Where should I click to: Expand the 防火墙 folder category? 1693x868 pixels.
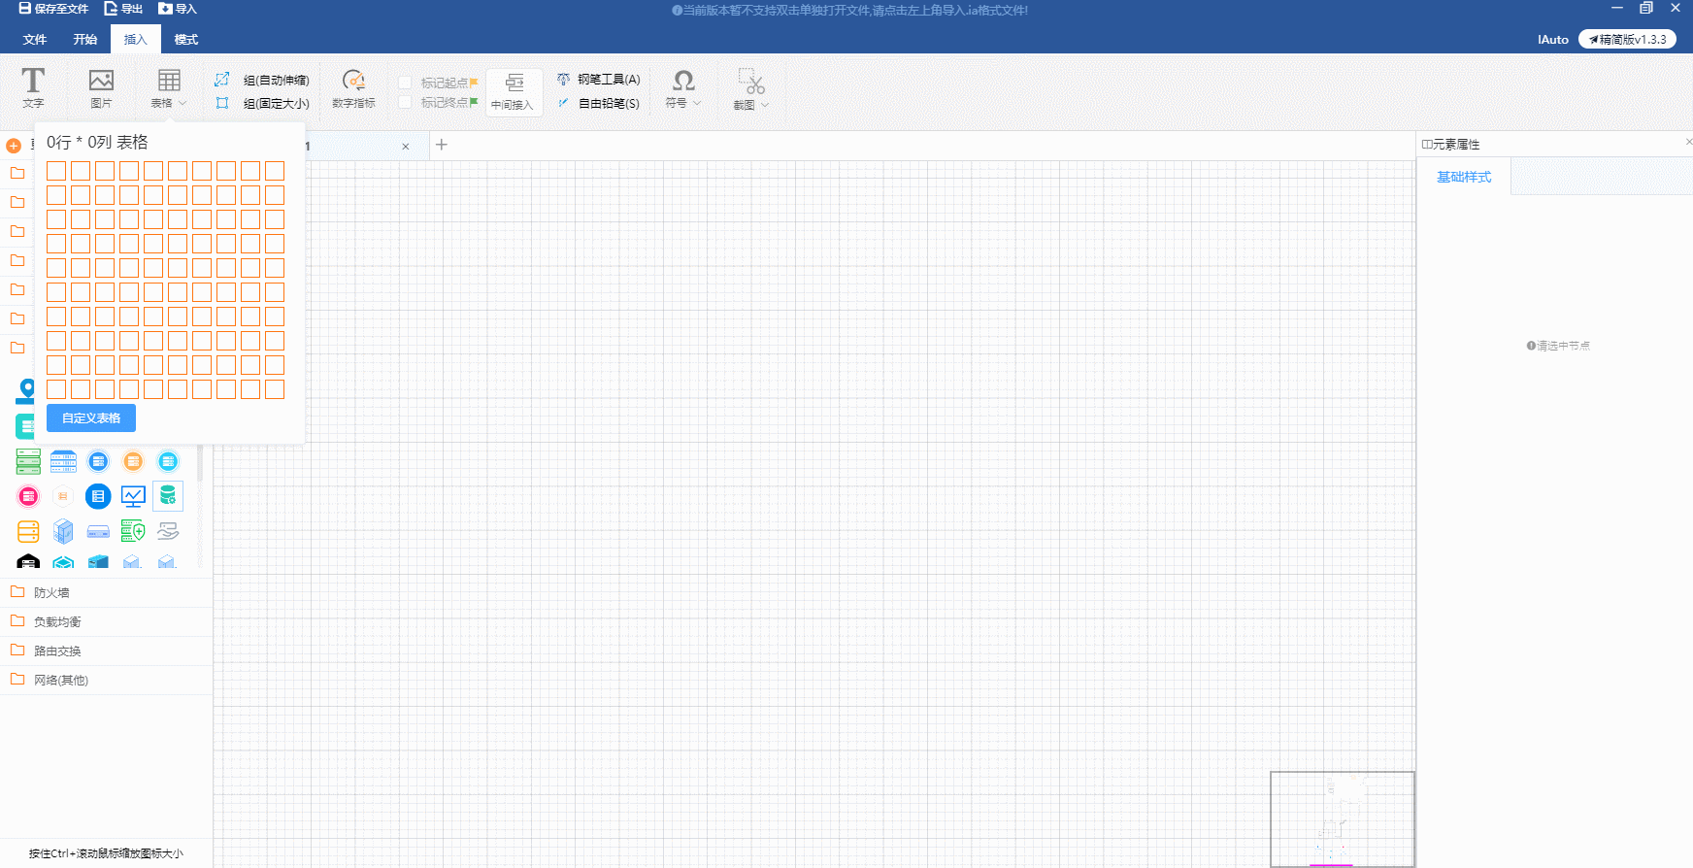(x=51, y=592)
